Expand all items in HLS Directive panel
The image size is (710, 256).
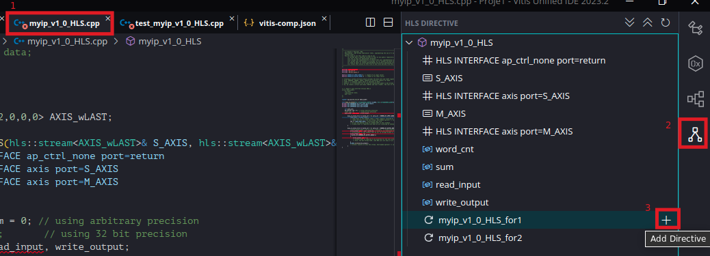tap(629, 23)
